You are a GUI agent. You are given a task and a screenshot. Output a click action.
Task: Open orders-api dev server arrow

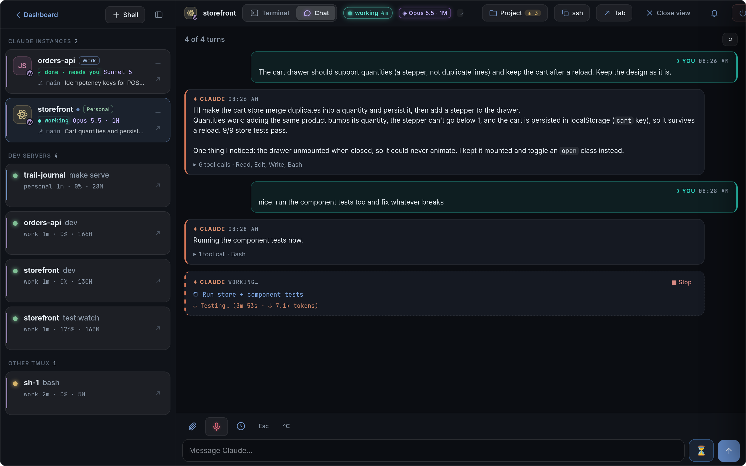158,233
